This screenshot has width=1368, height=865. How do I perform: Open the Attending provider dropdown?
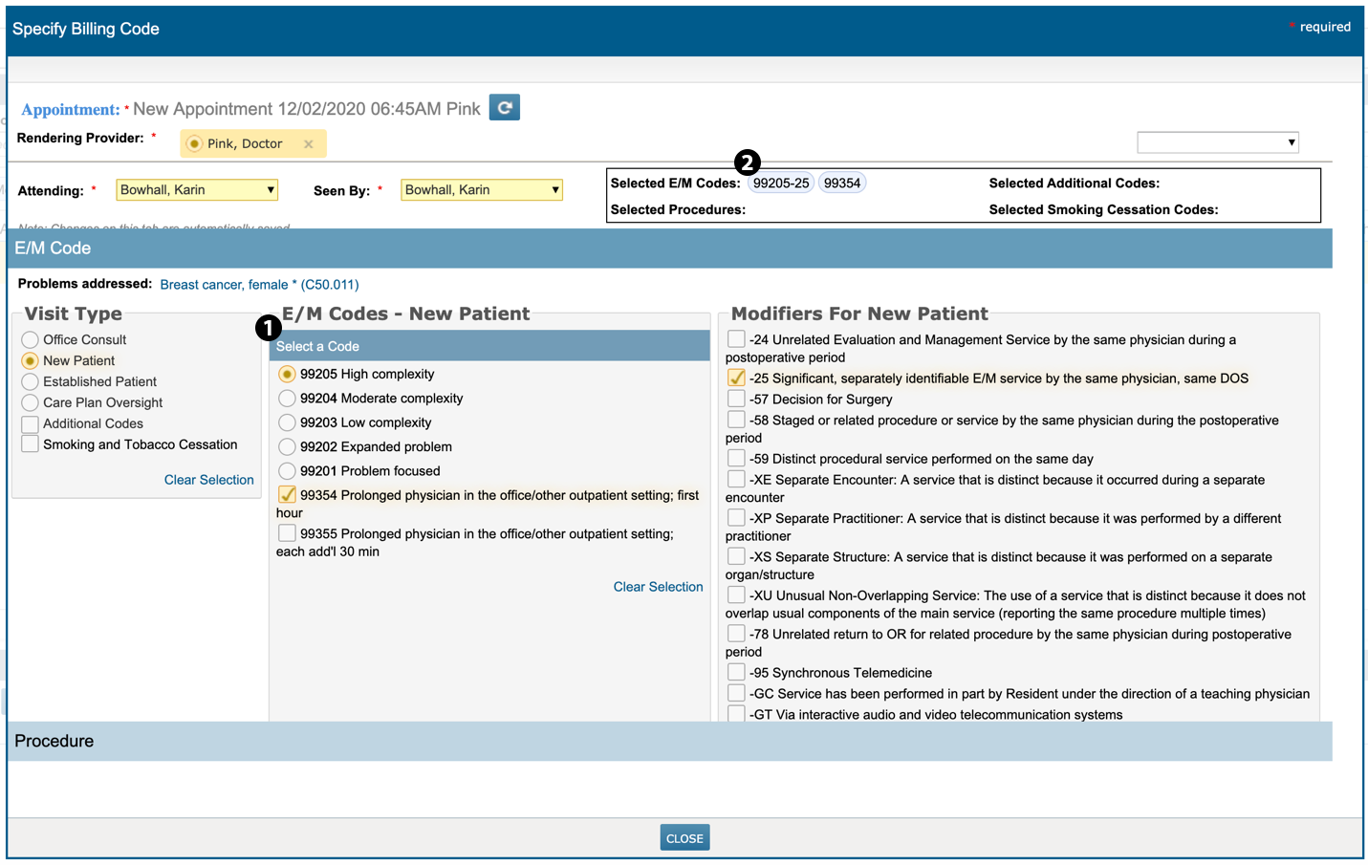click(x=197, y=190)
